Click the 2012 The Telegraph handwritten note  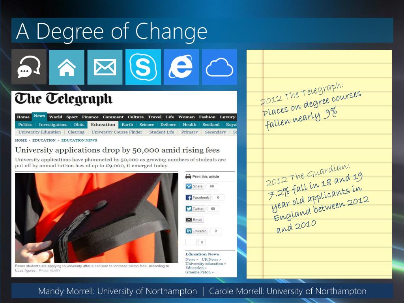click(x=311, y=106)
